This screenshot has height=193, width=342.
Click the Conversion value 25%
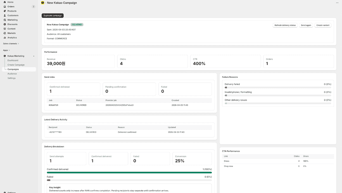[x=180, y=161]
